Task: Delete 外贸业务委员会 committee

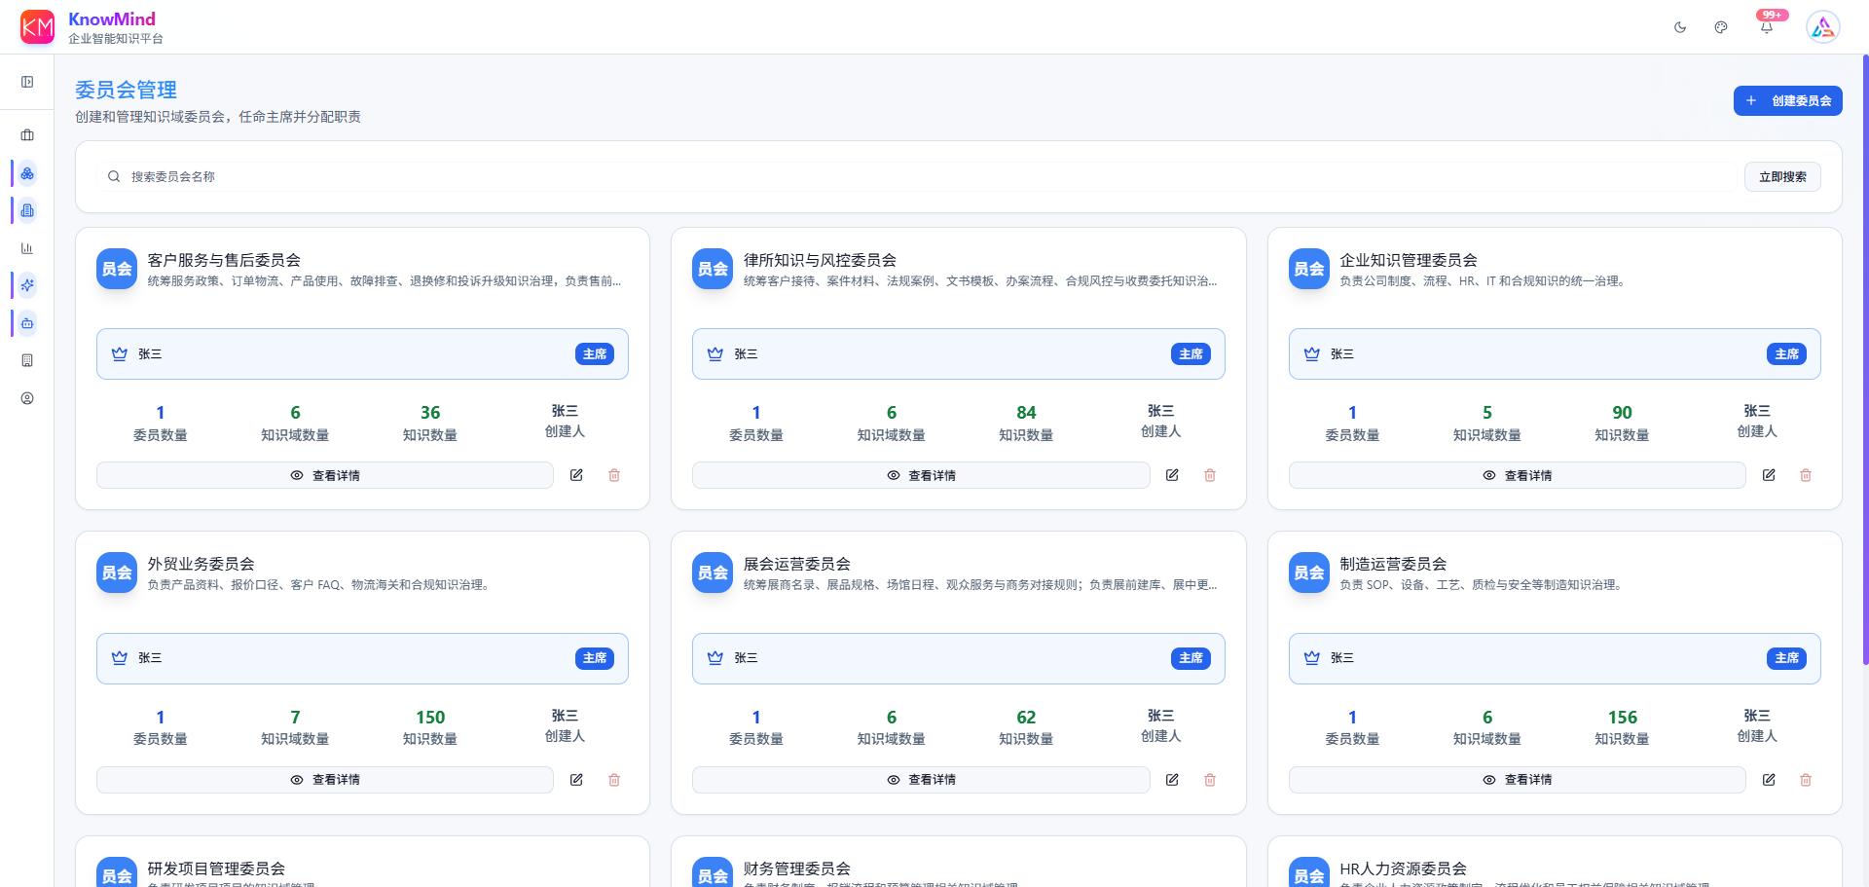Action: [x=614, y=780]
